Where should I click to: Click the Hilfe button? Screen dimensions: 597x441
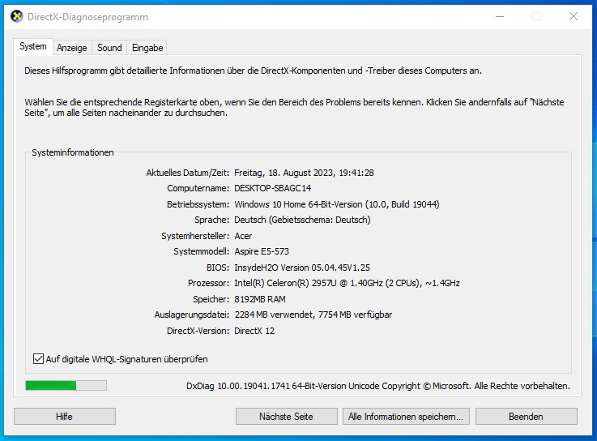coord(65,416)
